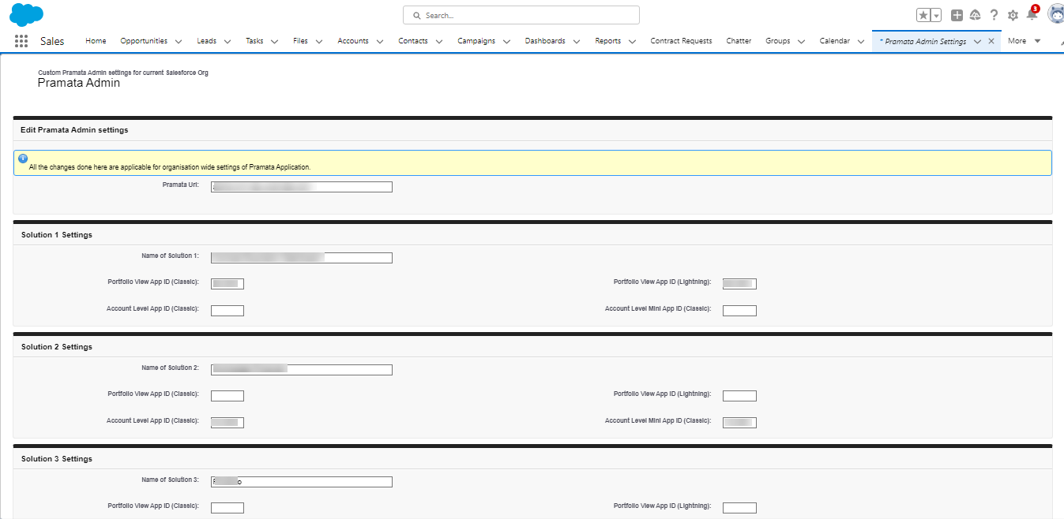Click the 'Solution 1 Settings' section title

click(57, 235)
